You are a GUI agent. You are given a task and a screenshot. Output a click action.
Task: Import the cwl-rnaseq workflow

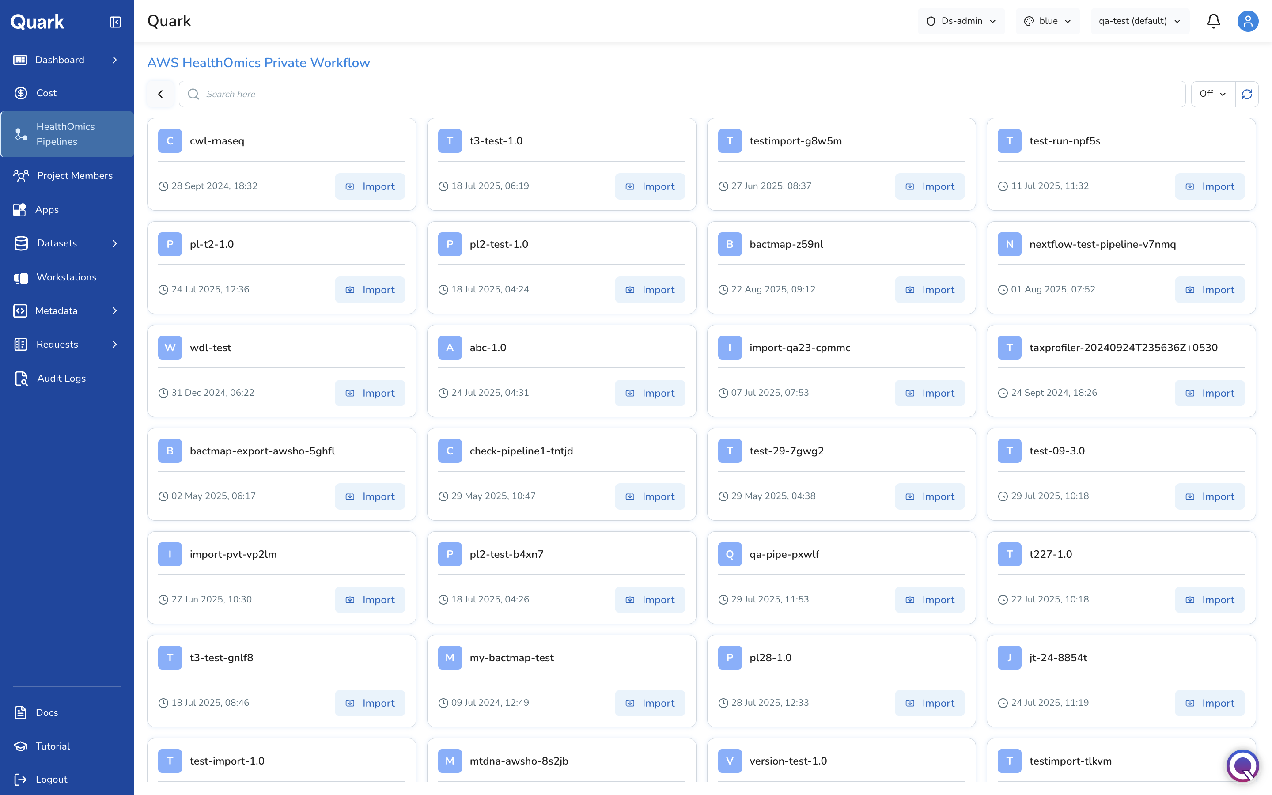[370, 186]
